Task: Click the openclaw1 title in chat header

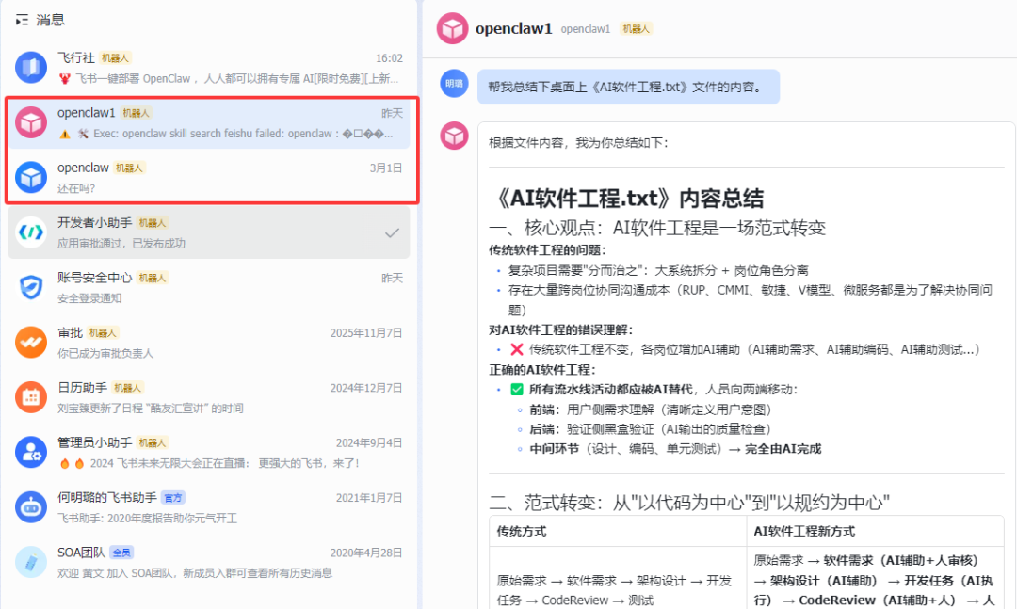Action: 514,29
